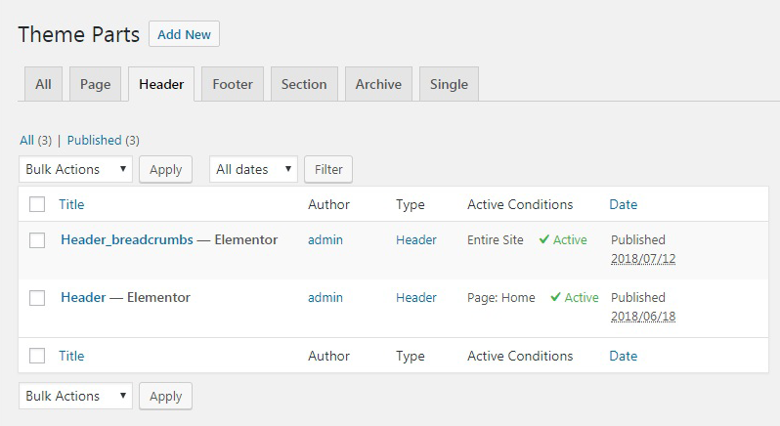The height and width of the screenshot is (426, 780).
Task: Tick the checkbox beside Header — Elementor
Action: pos(37,298)
